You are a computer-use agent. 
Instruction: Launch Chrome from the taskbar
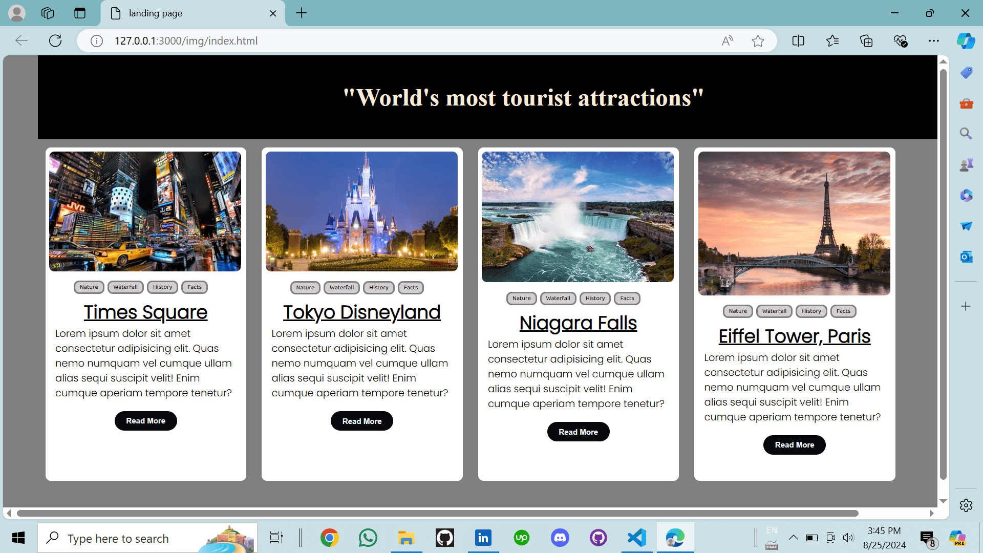pos(330,538)
